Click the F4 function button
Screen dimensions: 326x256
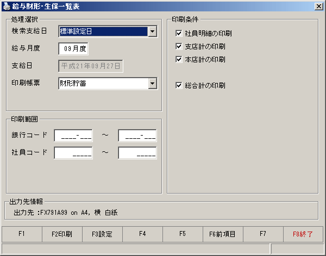point(142,234)
